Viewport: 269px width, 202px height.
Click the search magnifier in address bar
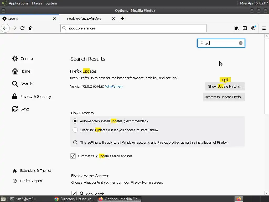(64, 28)
